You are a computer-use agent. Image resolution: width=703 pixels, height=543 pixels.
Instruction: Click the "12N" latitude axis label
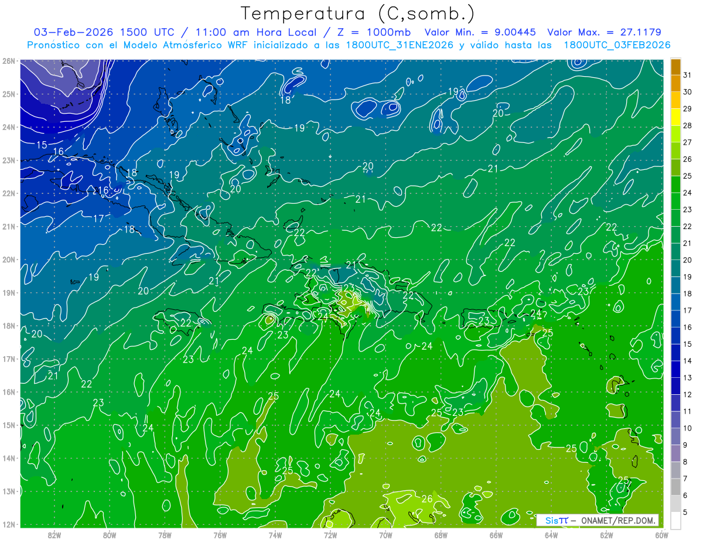(x=9, y=524)
